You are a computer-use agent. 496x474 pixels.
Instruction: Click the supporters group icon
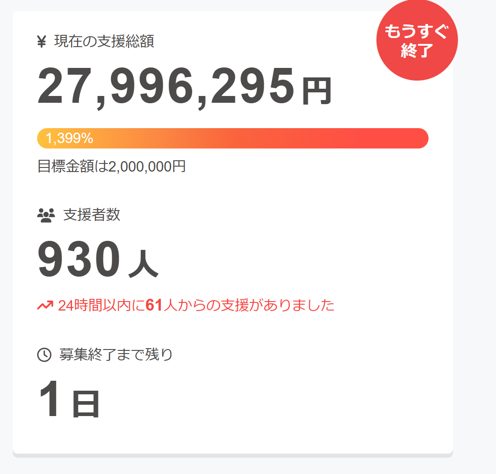[x=46, y=215]
